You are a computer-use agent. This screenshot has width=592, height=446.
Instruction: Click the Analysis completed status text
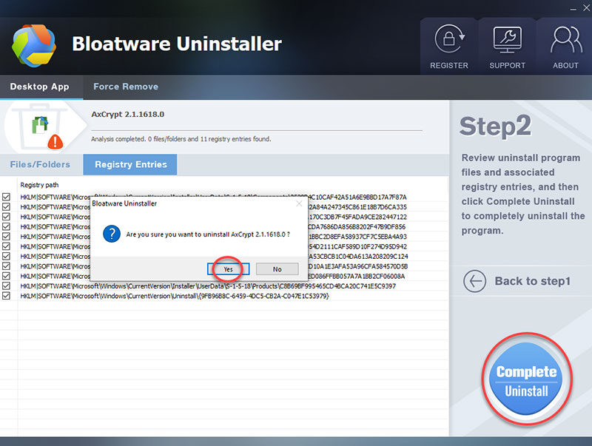[x=181, y=139]
